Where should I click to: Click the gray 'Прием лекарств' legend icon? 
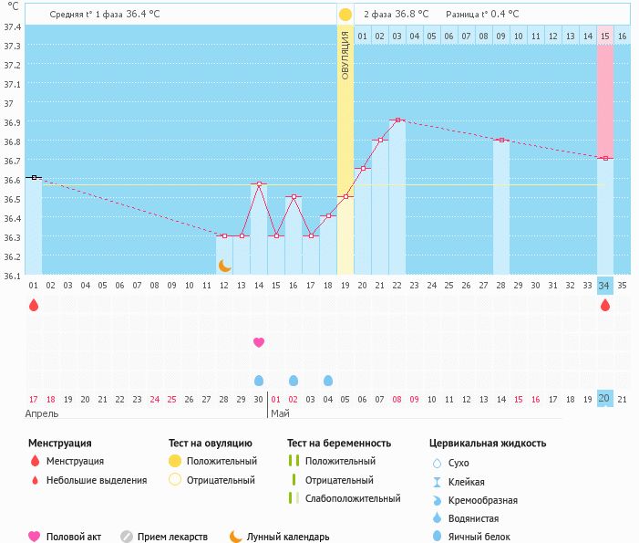[127, 537]
